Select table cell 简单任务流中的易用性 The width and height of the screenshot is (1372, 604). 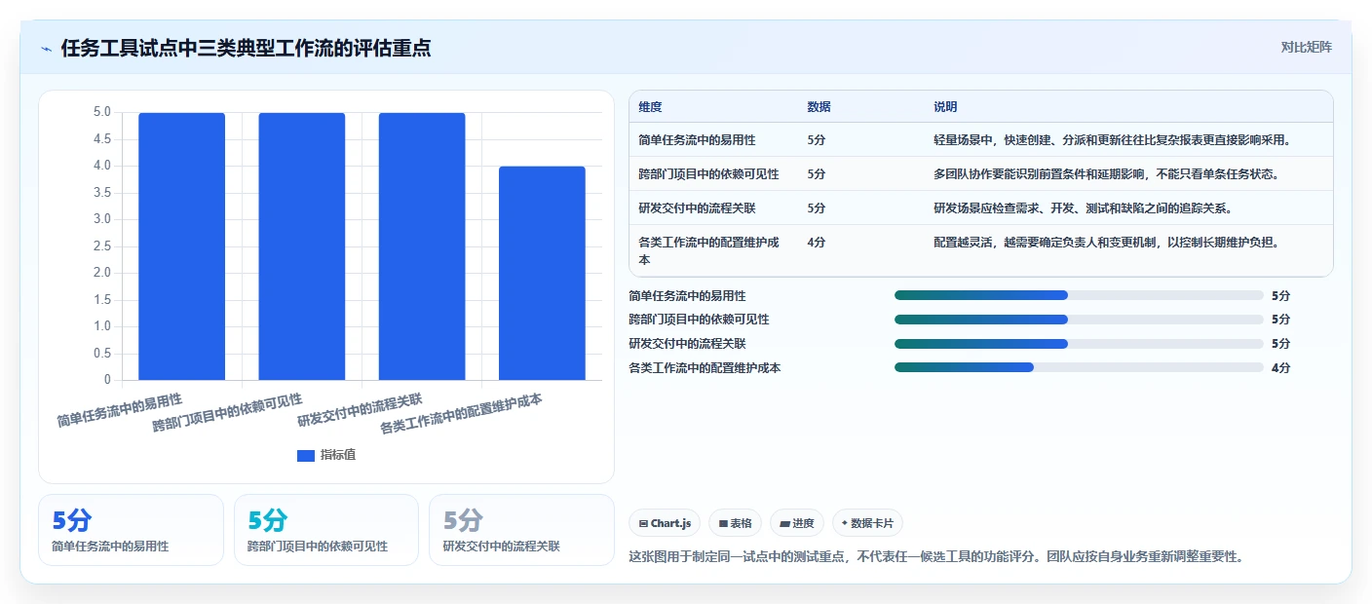pyautogui.click(x=697, y=140)
